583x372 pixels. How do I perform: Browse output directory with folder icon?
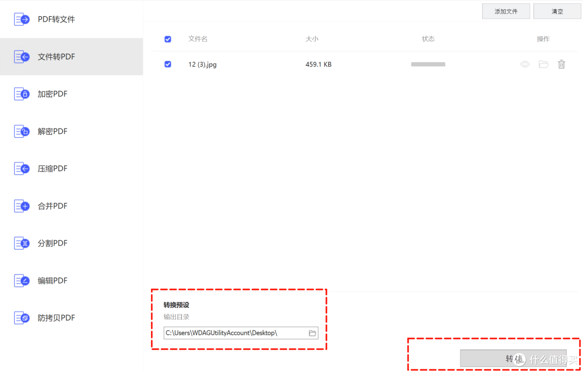[313, 333]
